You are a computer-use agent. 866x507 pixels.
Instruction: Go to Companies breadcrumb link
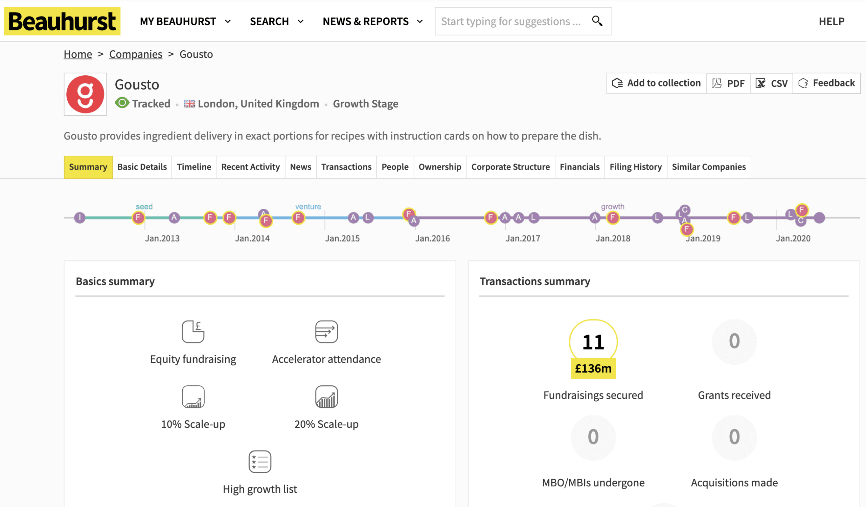135,54
